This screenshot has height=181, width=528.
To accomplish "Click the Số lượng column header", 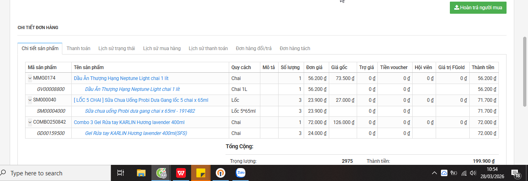I will click(x=291, y=67).
